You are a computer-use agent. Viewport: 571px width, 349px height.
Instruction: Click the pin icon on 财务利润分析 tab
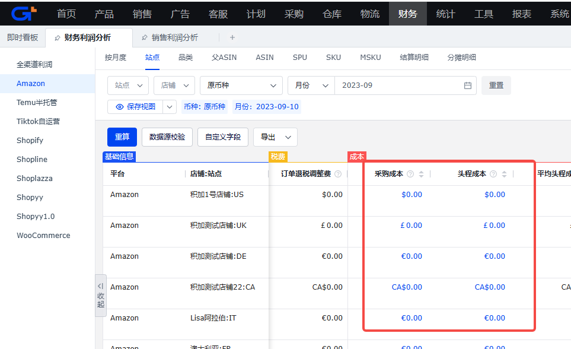[x=57, y=38]
